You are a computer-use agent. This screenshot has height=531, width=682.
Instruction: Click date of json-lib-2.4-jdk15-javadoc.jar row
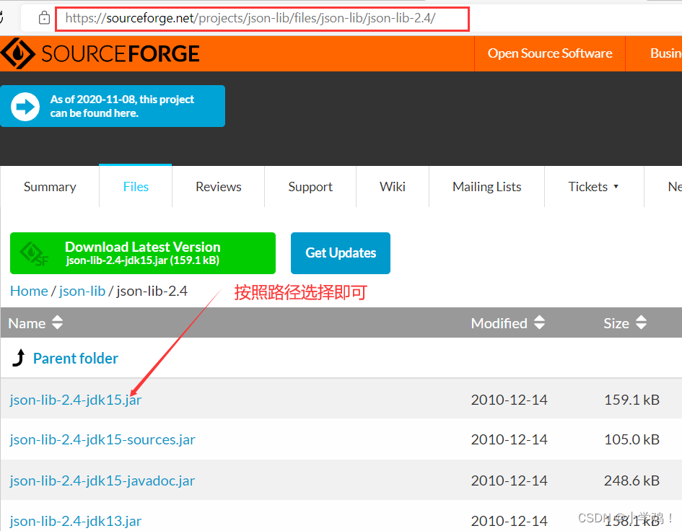(x=509, y=480)
